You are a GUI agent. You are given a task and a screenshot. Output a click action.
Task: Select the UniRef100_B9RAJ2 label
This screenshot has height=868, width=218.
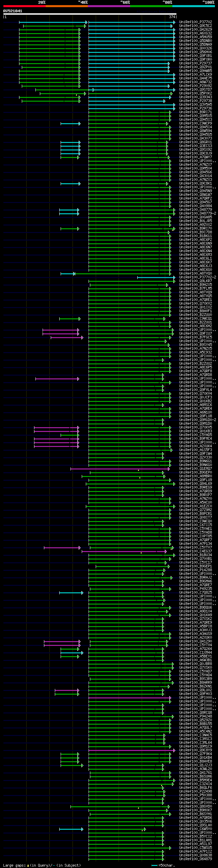pyautogui.click(x=196, y=578)
